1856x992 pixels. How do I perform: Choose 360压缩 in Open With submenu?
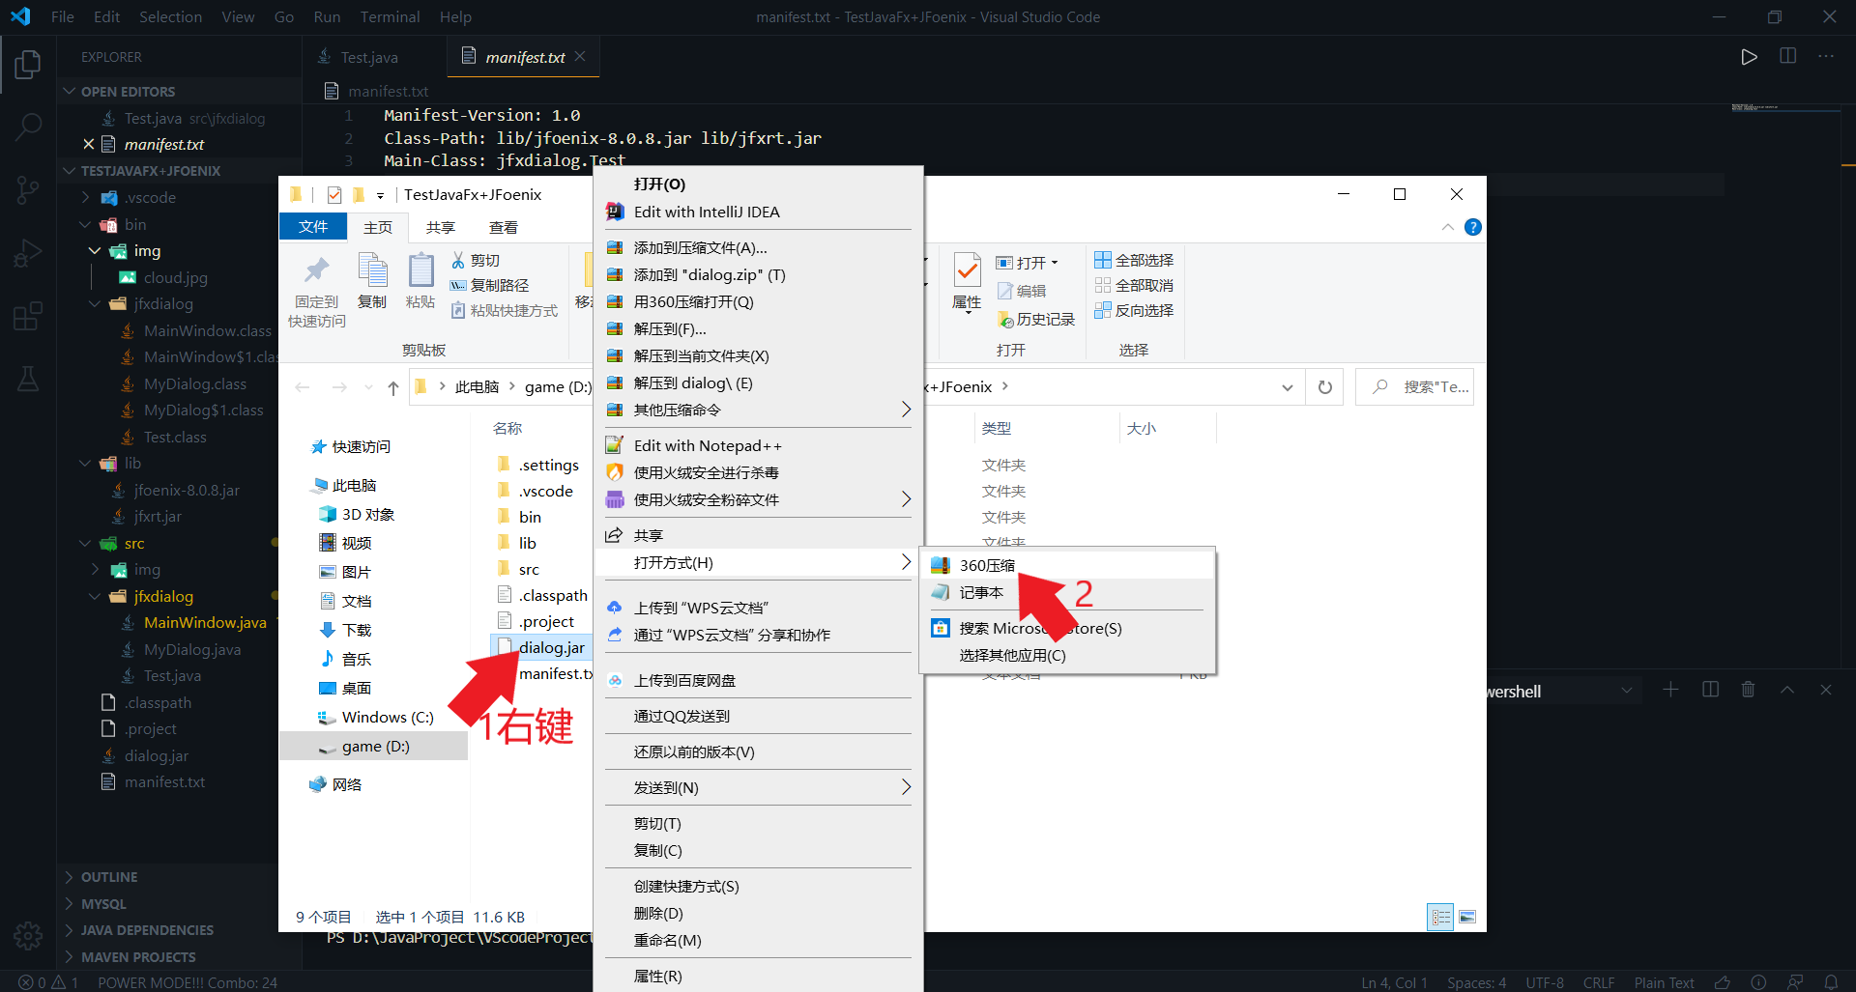point(1069,565)
